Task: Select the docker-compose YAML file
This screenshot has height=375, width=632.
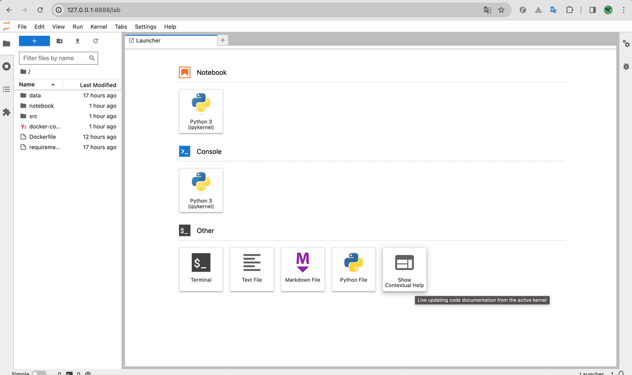Action: tap(68, 126)
